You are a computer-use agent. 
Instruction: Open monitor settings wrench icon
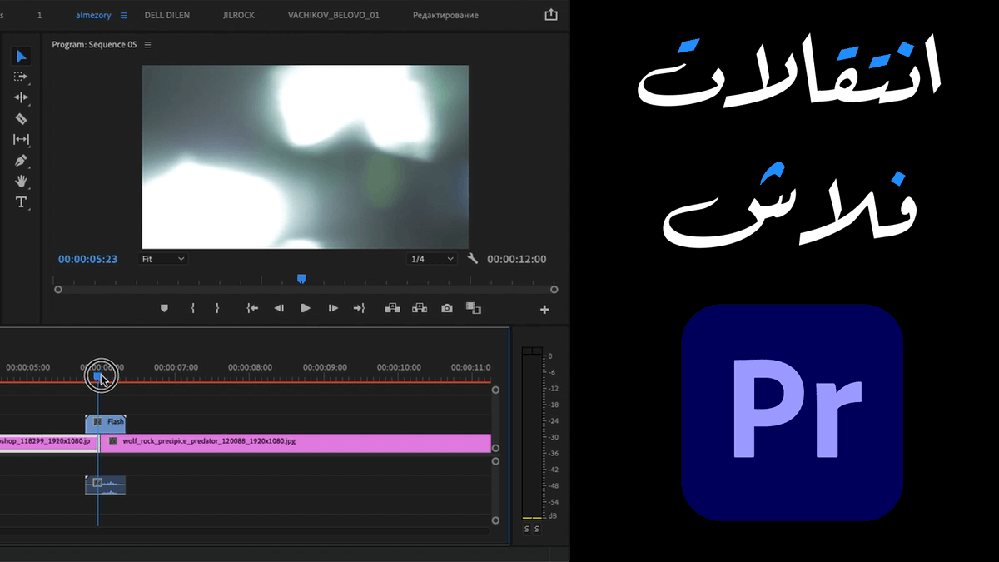click(473, 259)
